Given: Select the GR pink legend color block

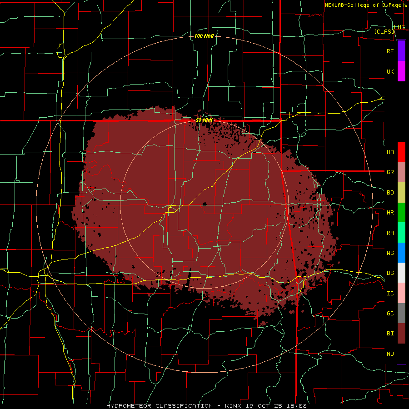Looking at the screenshot, I should pyautogui.click(x=401, y=172).
